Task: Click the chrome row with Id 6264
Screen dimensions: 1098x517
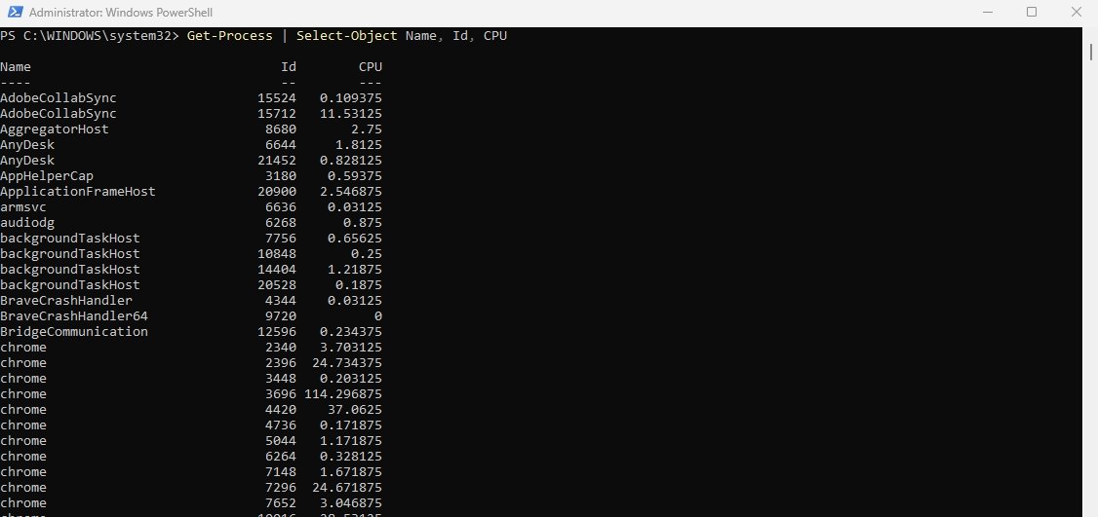Action: [191, 456]
